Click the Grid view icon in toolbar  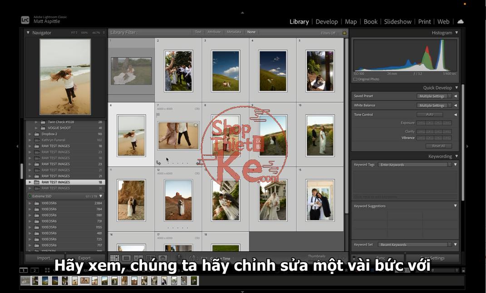[115, 258]
